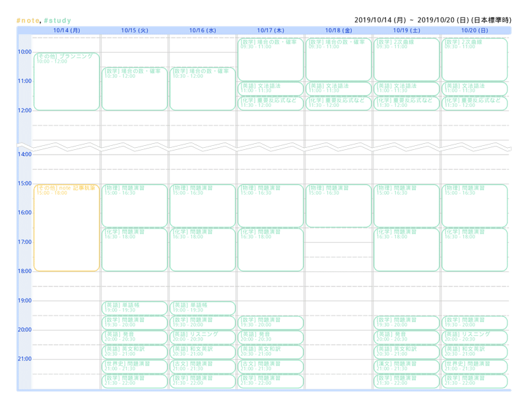Click the 10/17 (木) day header
The height and width of the screenshot is (408, 528).
(271, 30)
